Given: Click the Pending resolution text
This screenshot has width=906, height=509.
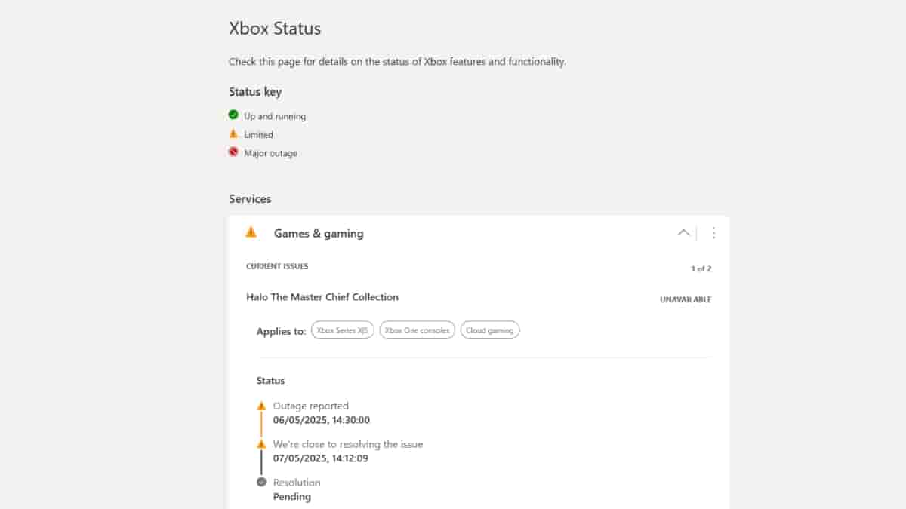Looking at the screenshot, I should [292, 496].
